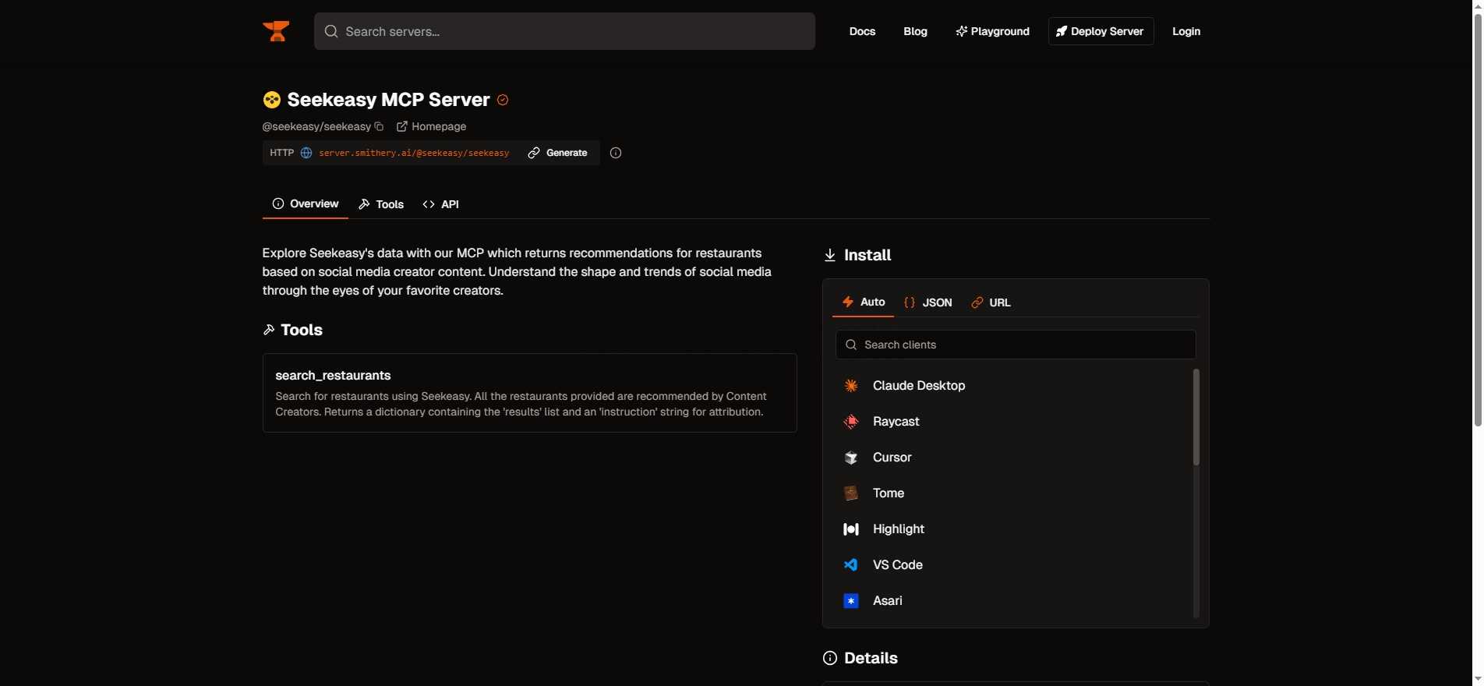Image resolution: width=1484 pixels, height=686 pixels.
Task: Click the magnifier icon in Search clients
Action: click(851, 345)
